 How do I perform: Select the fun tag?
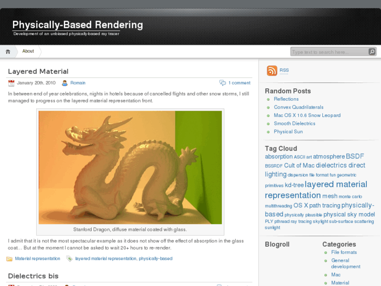pyautogui.click(x=333, y=175)
